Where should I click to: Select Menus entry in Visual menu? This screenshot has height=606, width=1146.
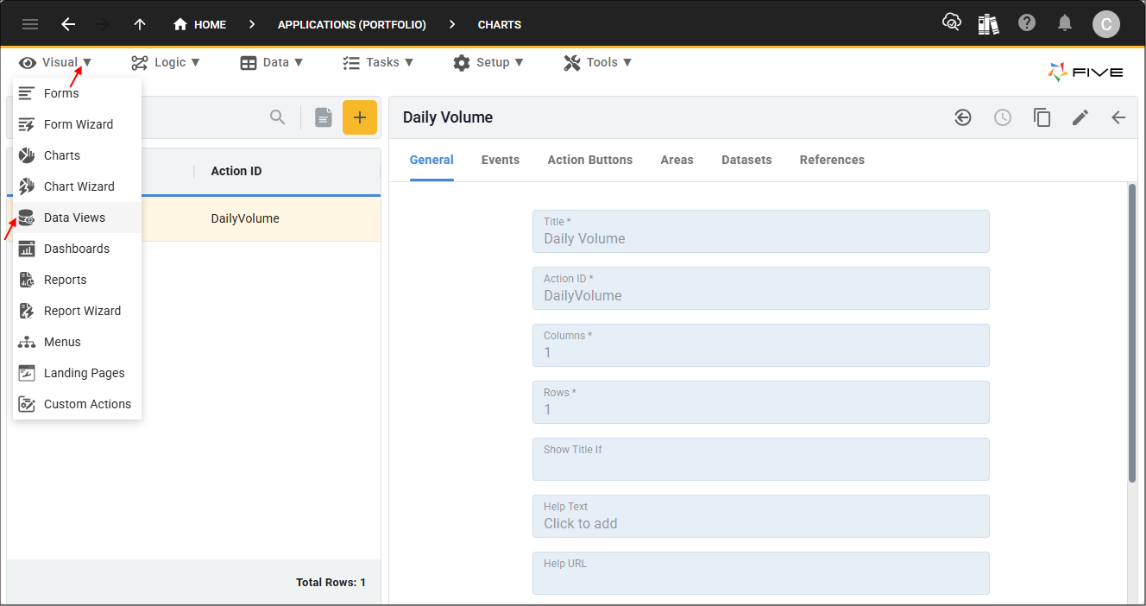click(x=77, y=342)
